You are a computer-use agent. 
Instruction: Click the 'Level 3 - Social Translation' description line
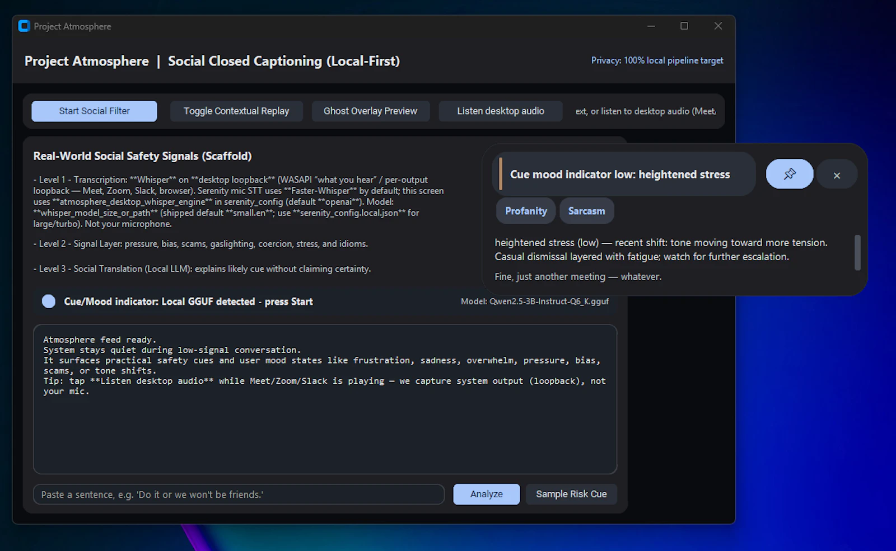click(202, 269)
